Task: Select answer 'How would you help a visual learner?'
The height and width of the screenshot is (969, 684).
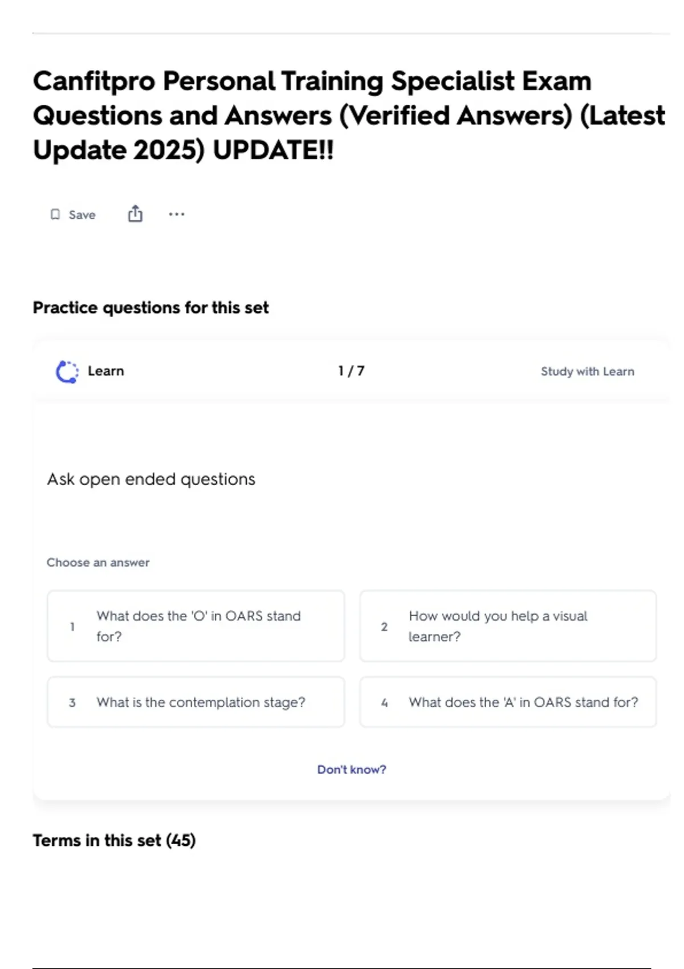Action: pos(508,626)
